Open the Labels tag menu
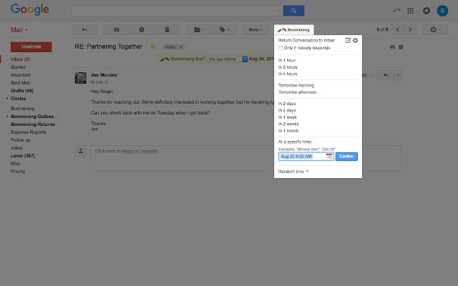 [224, 29]
